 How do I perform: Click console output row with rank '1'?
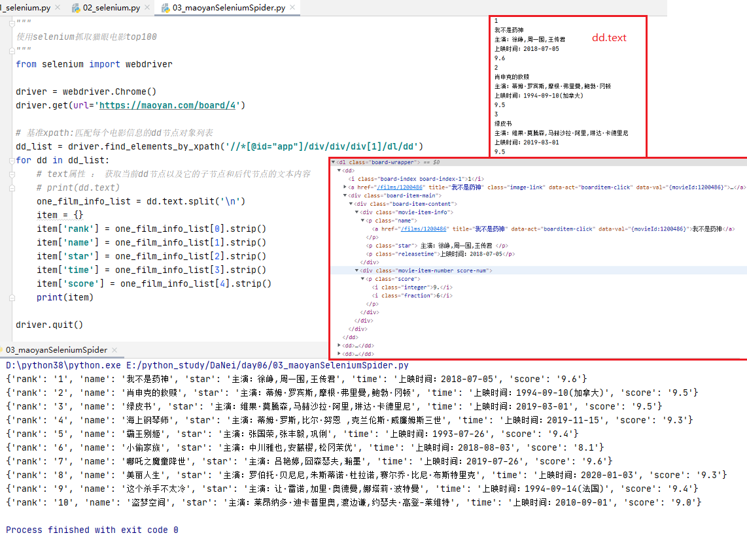(x=296, y=379)
